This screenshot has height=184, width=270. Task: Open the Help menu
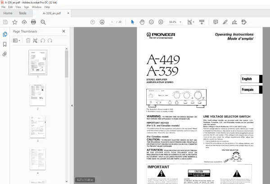point(47,7)
